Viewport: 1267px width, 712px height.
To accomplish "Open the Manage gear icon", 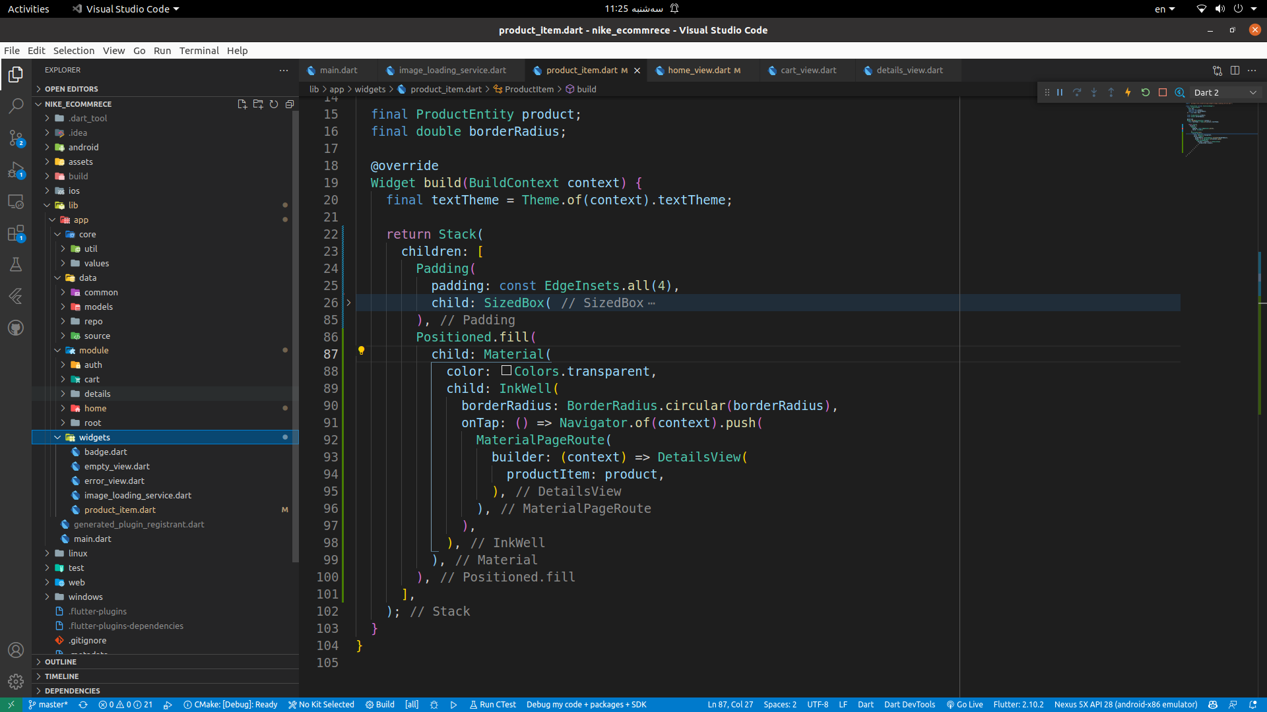I will [16, 682].
